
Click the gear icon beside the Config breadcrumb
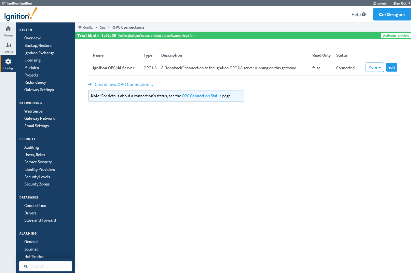click(79, 27)
